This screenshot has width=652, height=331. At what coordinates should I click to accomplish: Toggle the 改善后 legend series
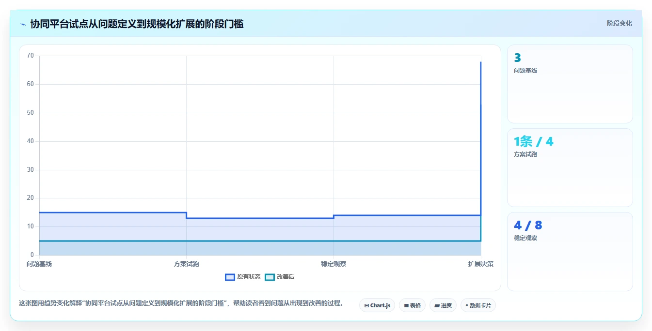coord(279,277)
